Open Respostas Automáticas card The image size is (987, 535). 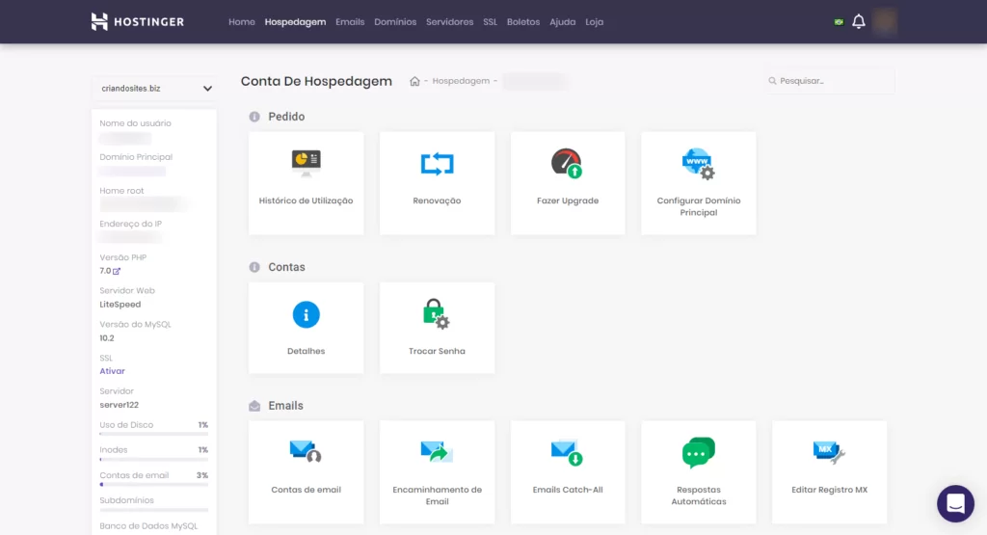click(699, 472)
